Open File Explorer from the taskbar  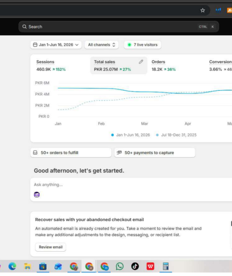pos(28,266)
